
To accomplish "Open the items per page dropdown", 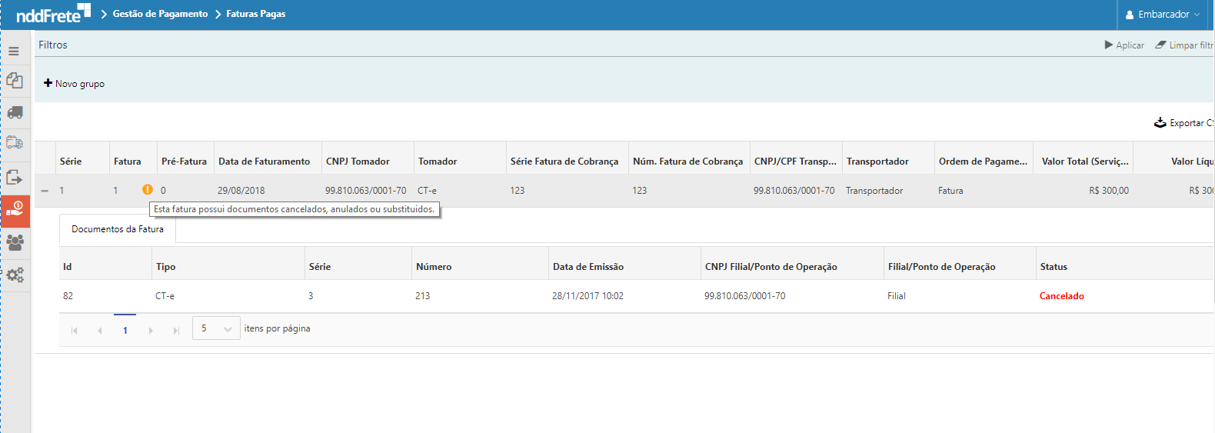I will [x=216, y=329].
